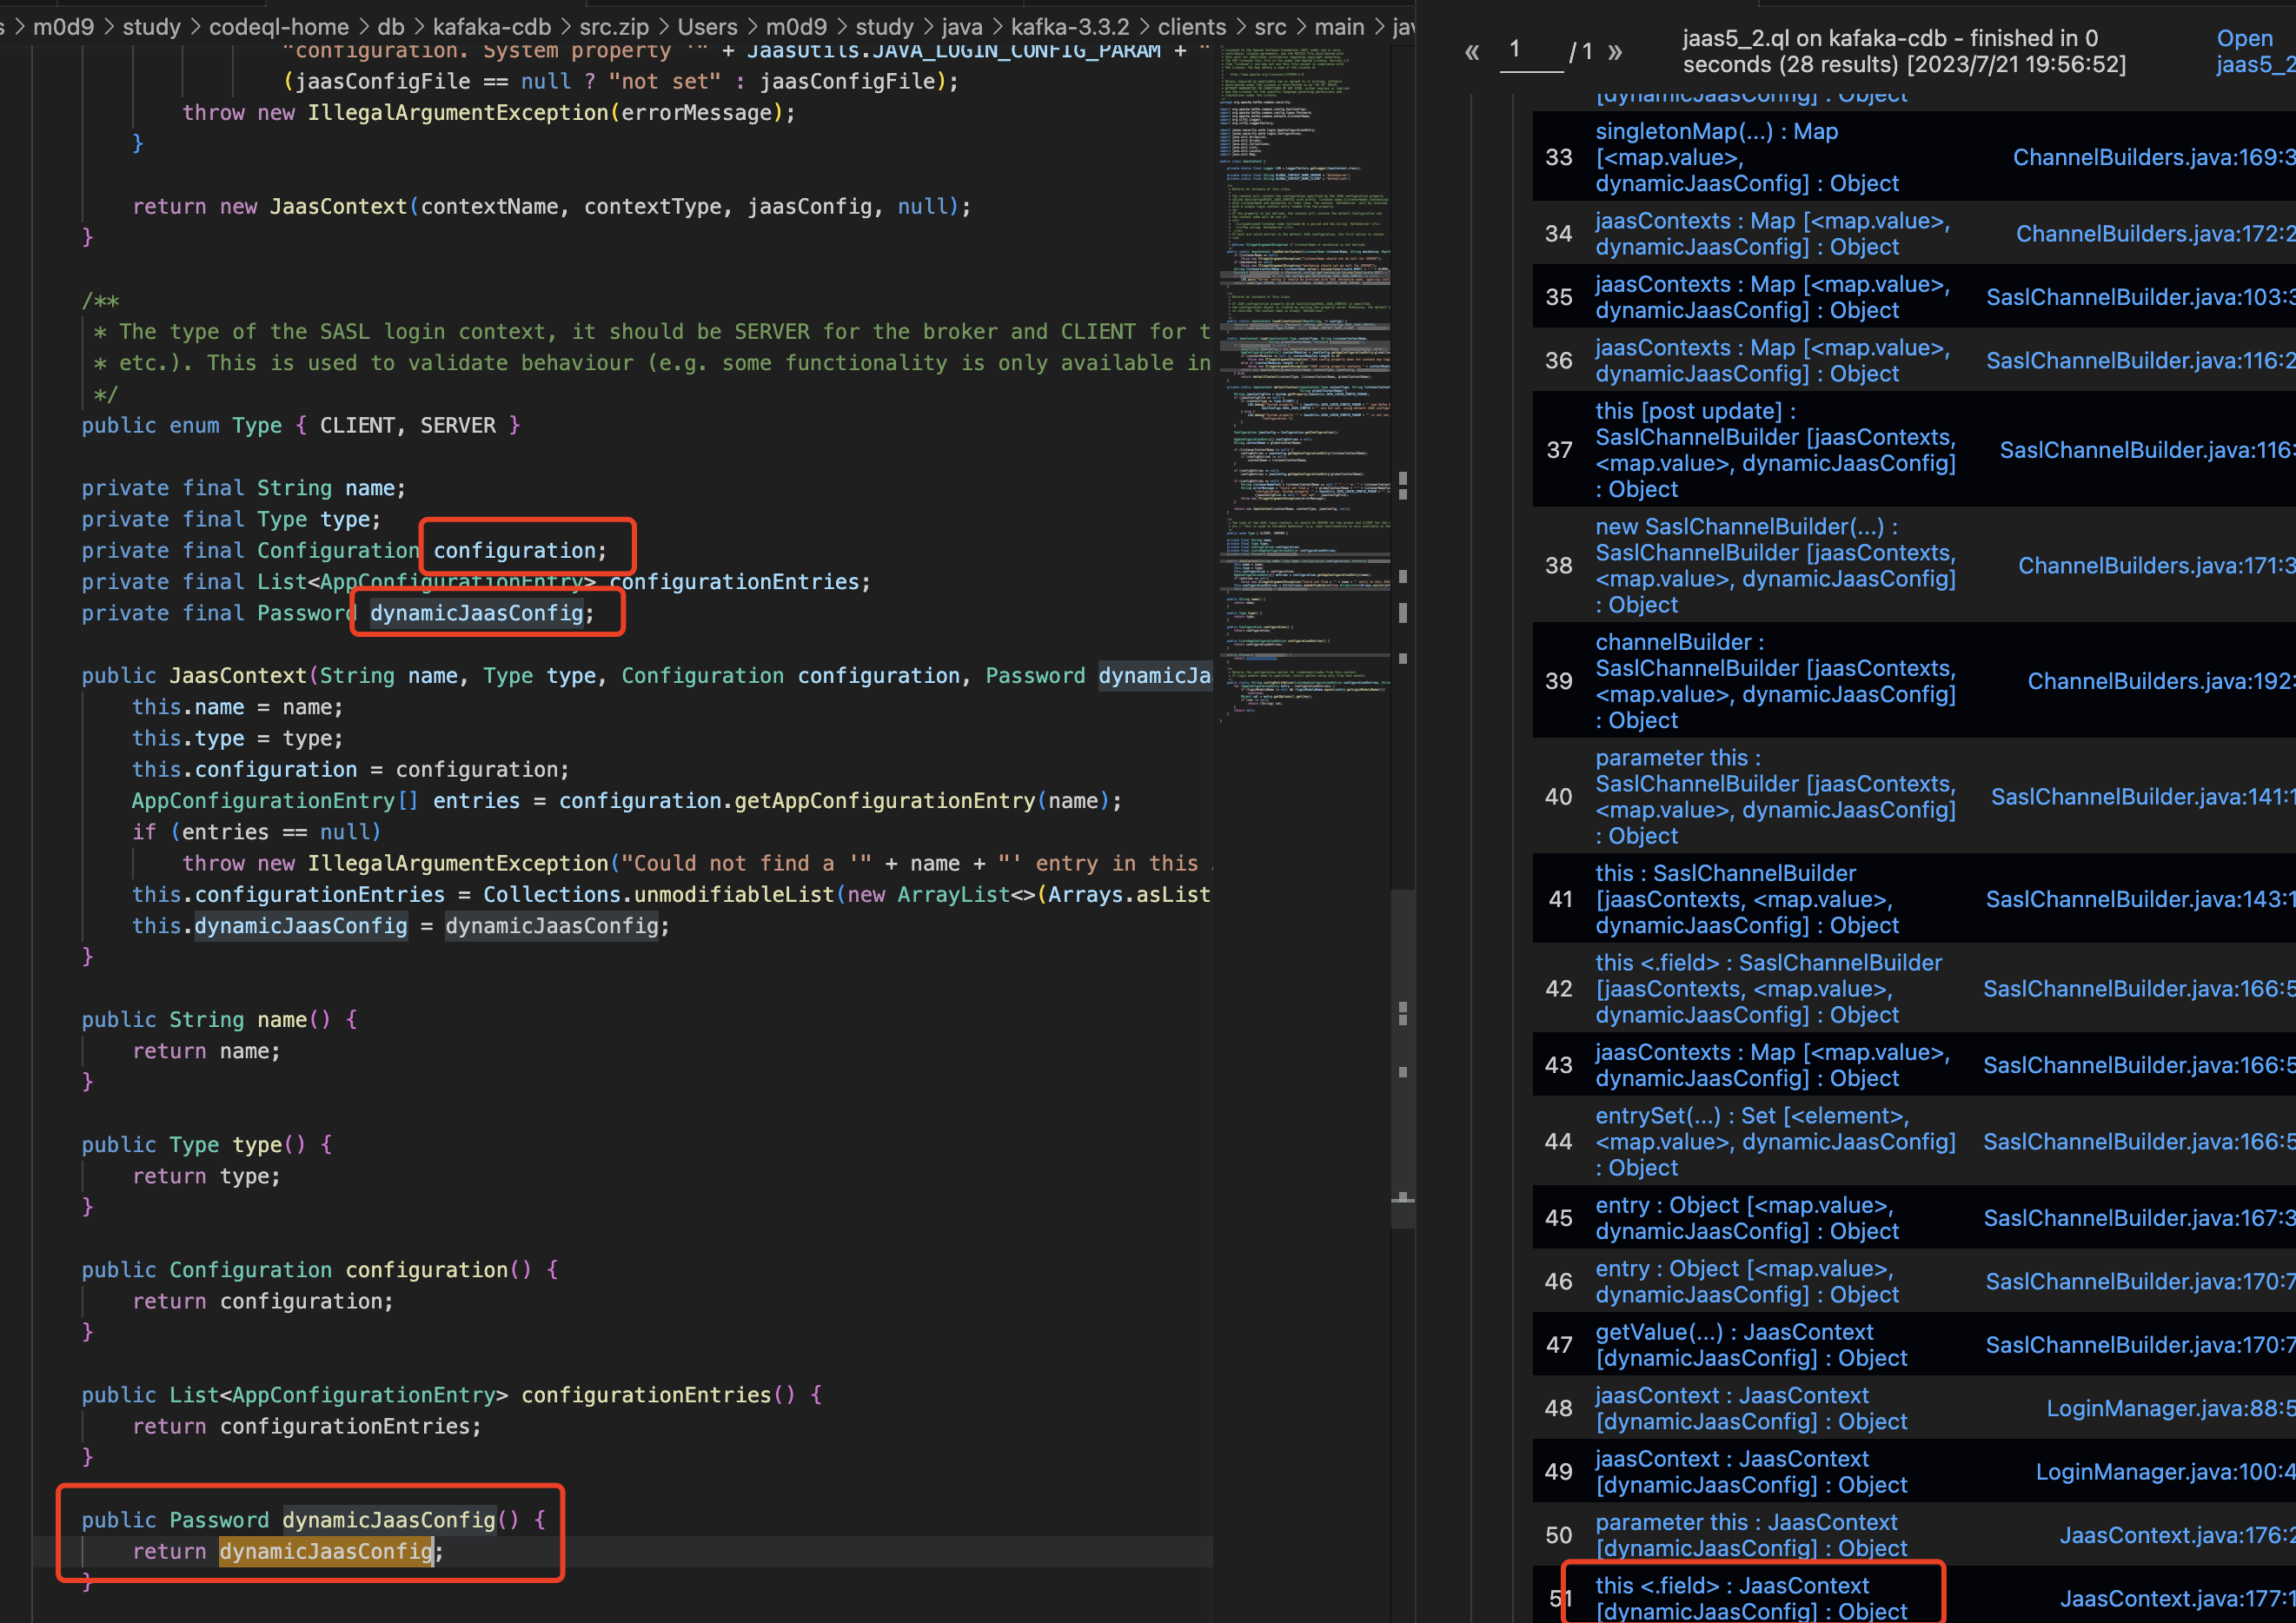Click 'return name;' statement in name() method

[207, 1051]
